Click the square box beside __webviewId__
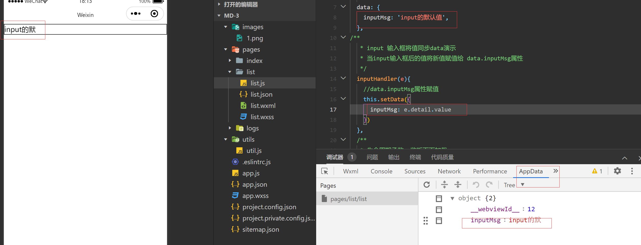Viewport: 641px width, 245px height. click(x=439, y=210)
